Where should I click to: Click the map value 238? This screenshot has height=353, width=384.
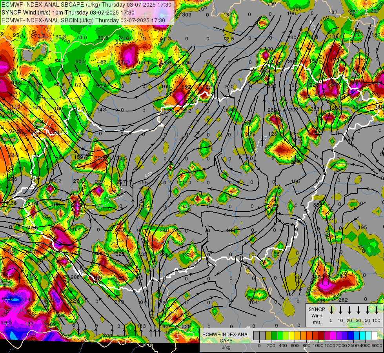coord(320,300)
